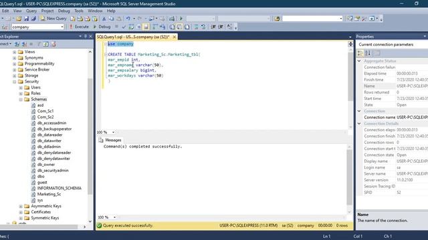Expand the Storage folder node
This screenshot has width=428, height=240.
point(15,75)
